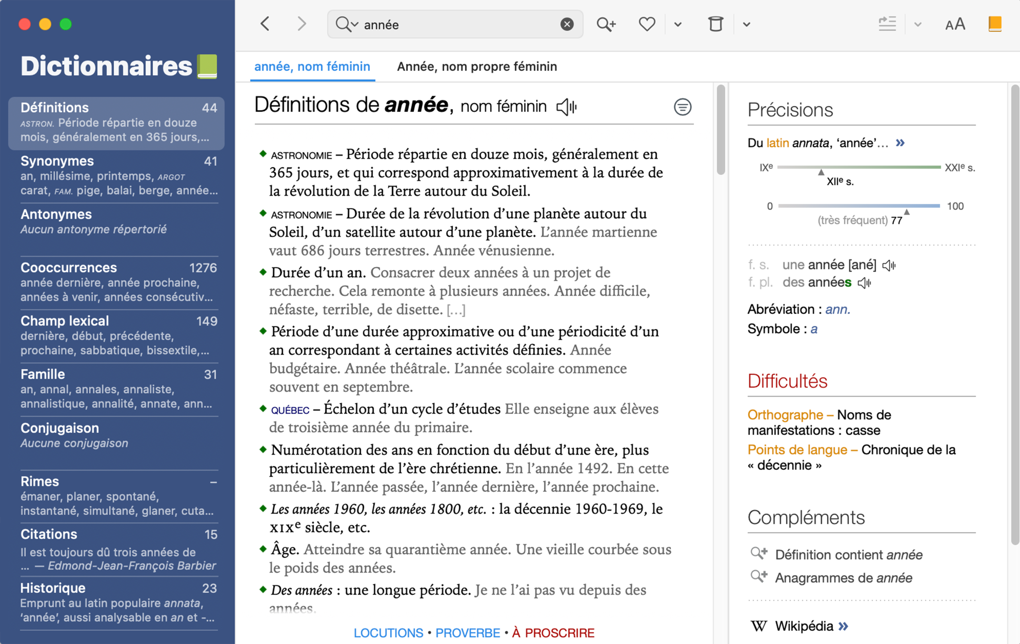Expand etymology with the double chevron
This screenshot has width=1020, height=644.
click(x=900, y=143)
